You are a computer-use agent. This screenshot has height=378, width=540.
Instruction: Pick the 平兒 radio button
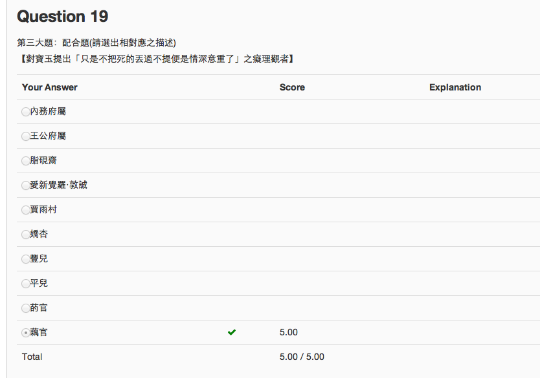click(x=26, y=284)
